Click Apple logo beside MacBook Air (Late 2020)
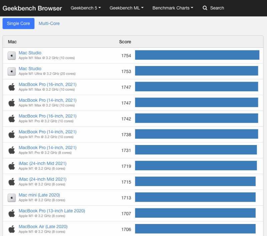The width and height of the screenshot is (267, 236). (12, 229)
